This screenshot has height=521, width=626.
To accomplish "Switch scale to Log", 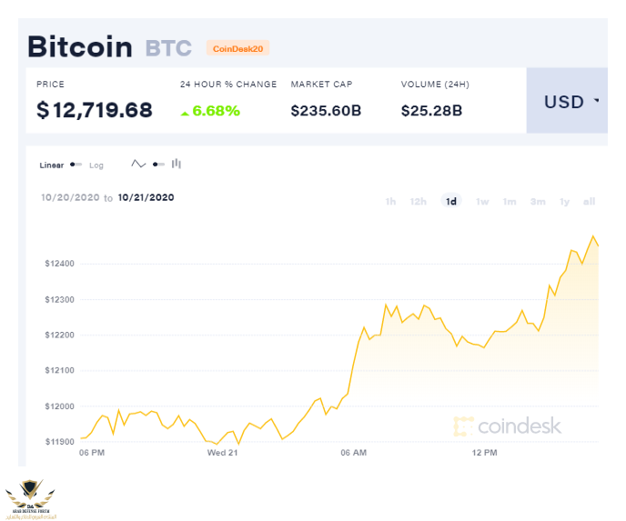I will [96, 165].
